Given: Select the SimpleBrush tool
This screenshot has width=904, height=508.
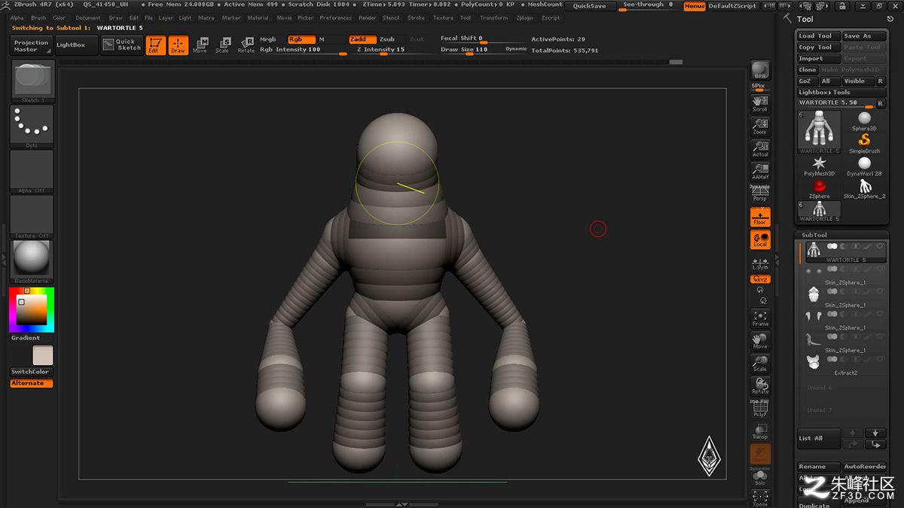Looking at the screenshot, I should [x=864, y=144].
